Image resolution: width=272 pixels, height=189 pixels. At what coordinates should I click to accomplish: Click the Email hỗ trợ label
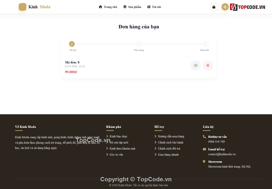point(216,149)
